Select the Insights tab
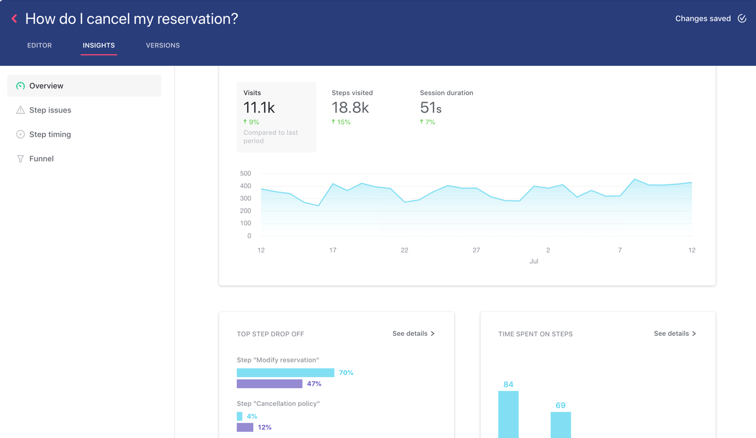 (99, 45)
